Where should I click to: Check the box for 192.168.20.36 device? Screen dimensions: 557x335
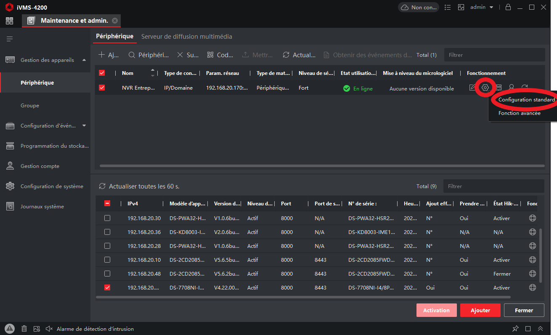[107, 232]
